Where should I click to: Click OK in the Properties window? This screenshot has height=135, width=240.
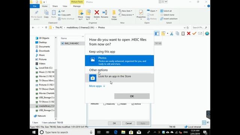tap(114, 123)
